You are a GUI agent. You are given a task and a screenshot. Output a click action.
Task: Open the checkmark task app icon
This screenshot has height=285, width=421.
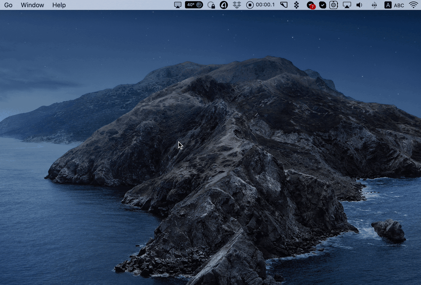tap(322, 5)
